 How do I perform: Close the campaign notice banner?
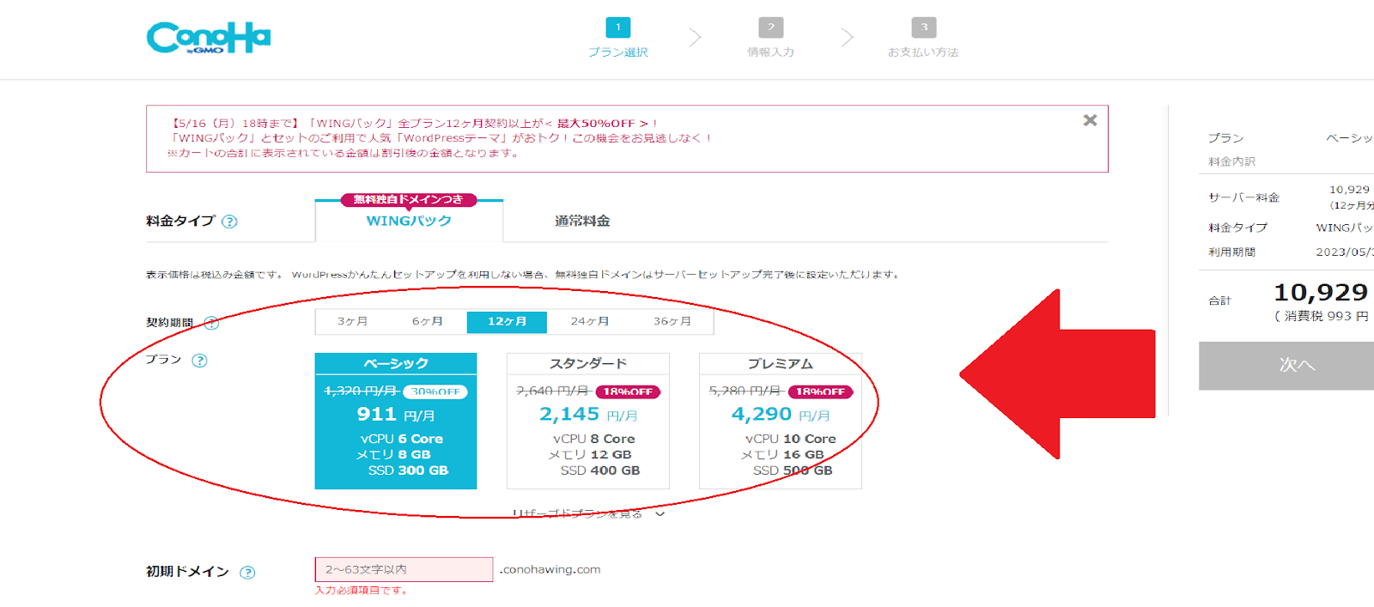[1090, 120]
